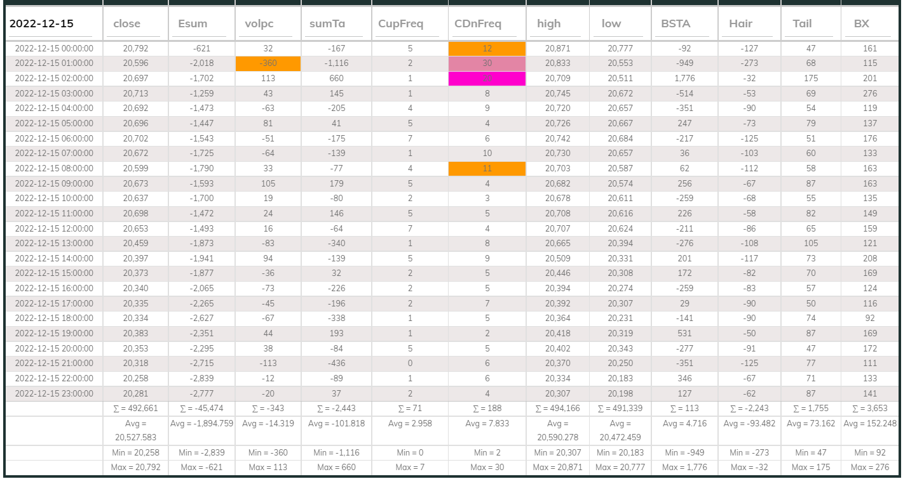
Task: Select the volpc column header
Action: (x=259, y=24)
